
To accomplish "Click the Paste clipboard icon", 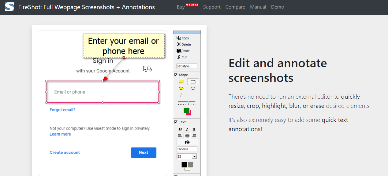I will click(179, 51).
